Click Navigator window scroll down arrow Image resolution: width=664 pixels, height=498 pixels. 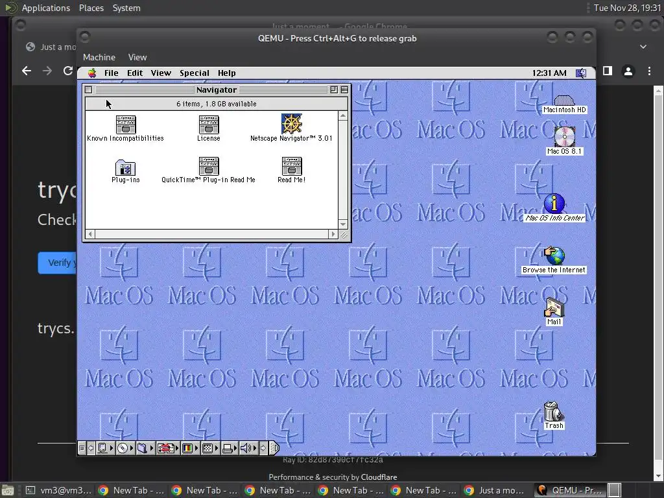pos(343,224)
